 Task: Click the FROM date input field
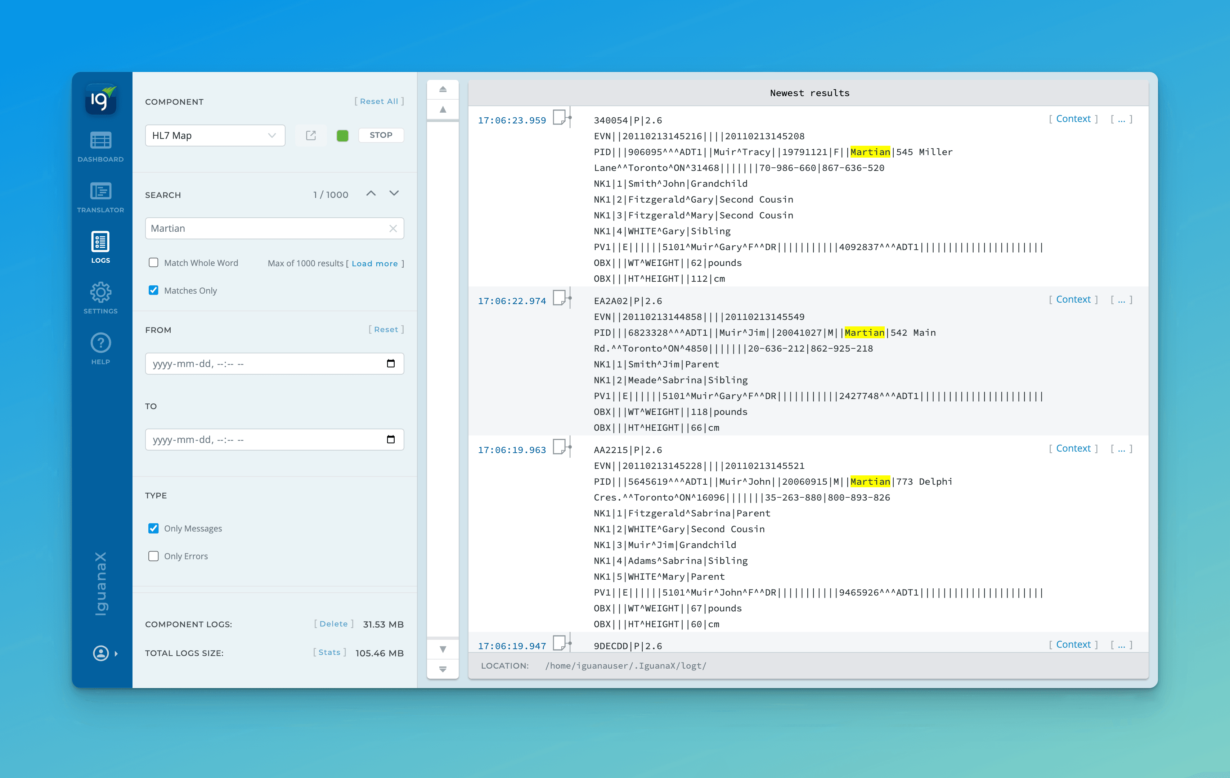(274, 363)
